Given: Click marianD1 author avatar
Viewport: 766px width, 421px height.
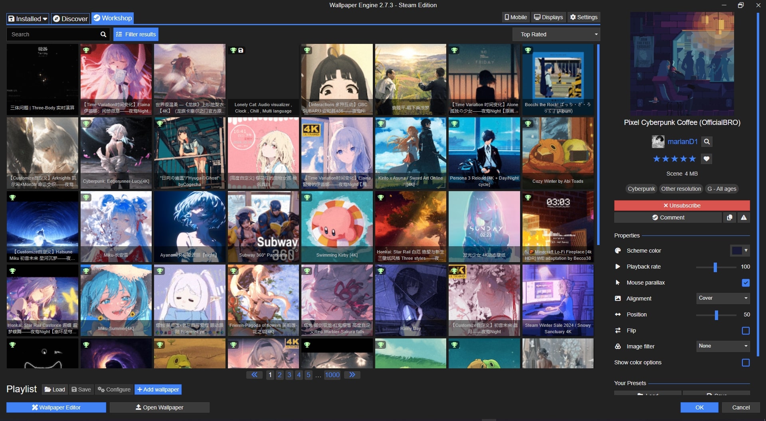Looking at the screenshot, I should [x=658, y=142].
